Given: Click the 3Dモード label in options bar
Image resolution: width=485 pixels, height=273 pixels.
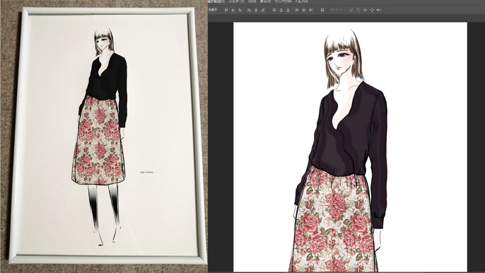Looking at the screenshot, I should pyautogui.click(x=337, y=10).
